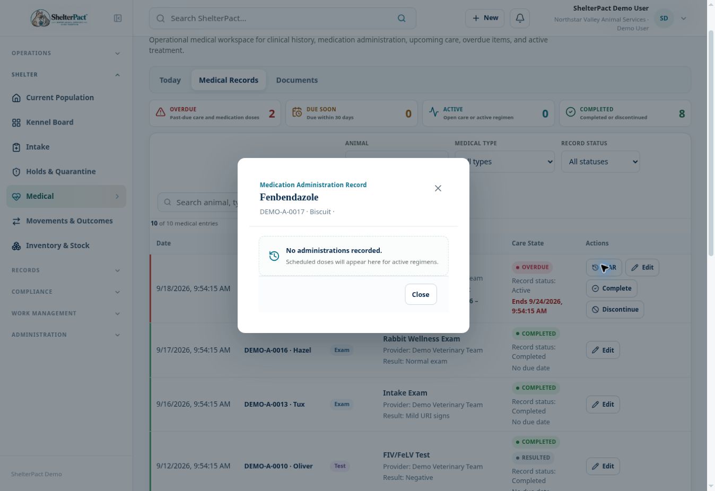Focus the Search ShelterPact input field
Screen dimensions: 715x491
[x=282, y=18]
